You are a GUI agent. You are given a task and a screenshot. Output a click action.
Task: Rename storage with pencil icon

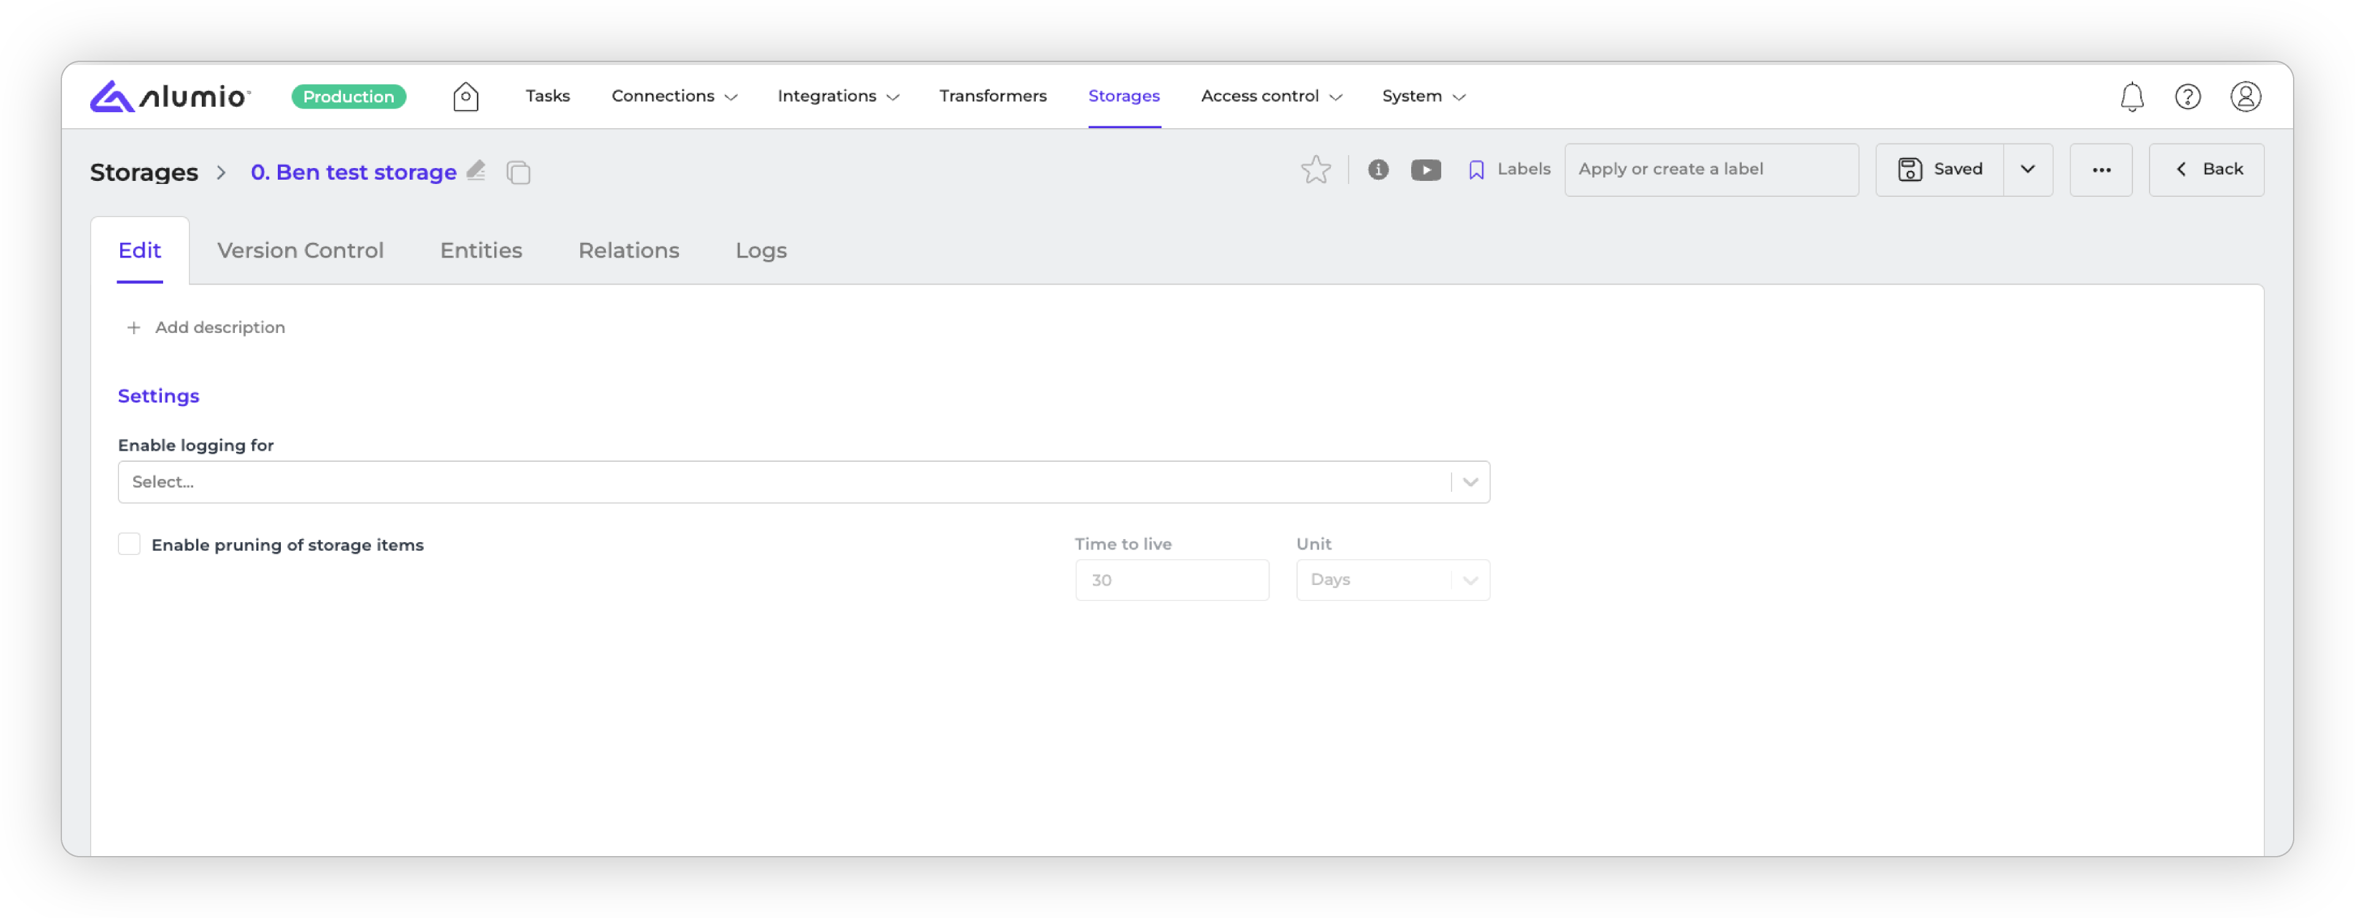[x=475, y=170]
